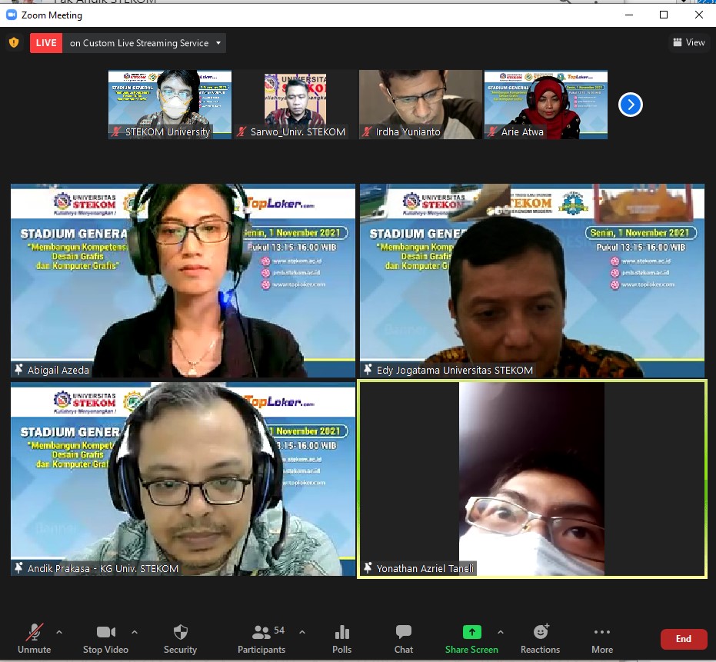The image size is (716, 662).
Task: Expand share options arrow beside Share Screen
Action: 501,632
